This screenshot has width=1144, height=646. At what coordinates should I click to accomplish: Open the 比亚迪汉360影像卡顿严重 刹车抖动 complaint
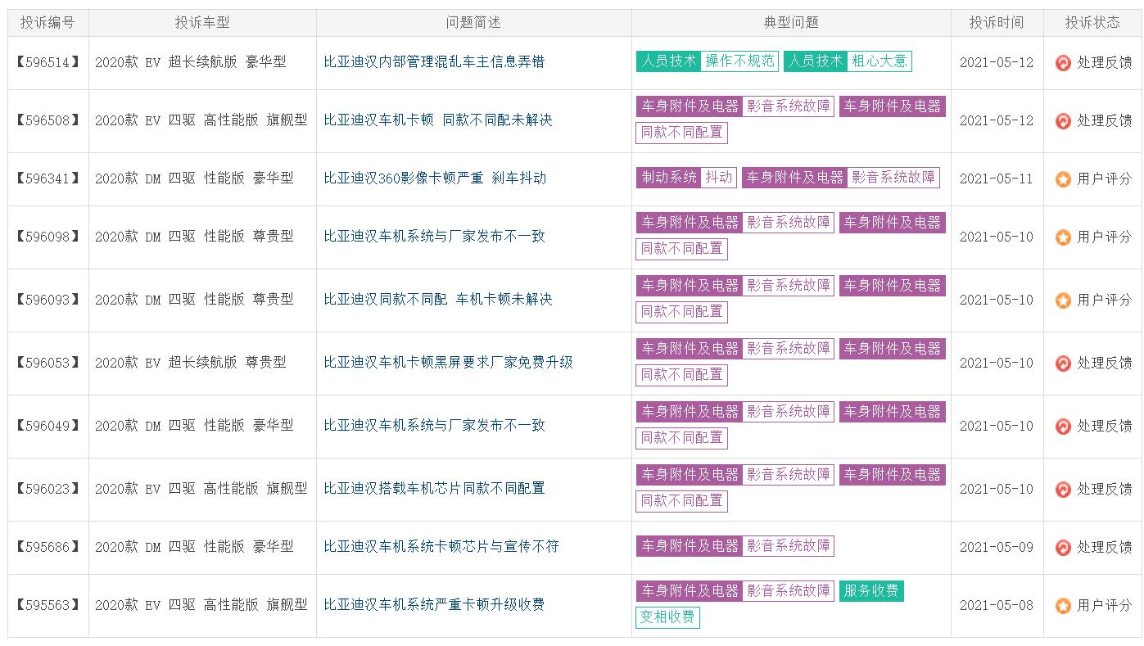click(435, 178)
